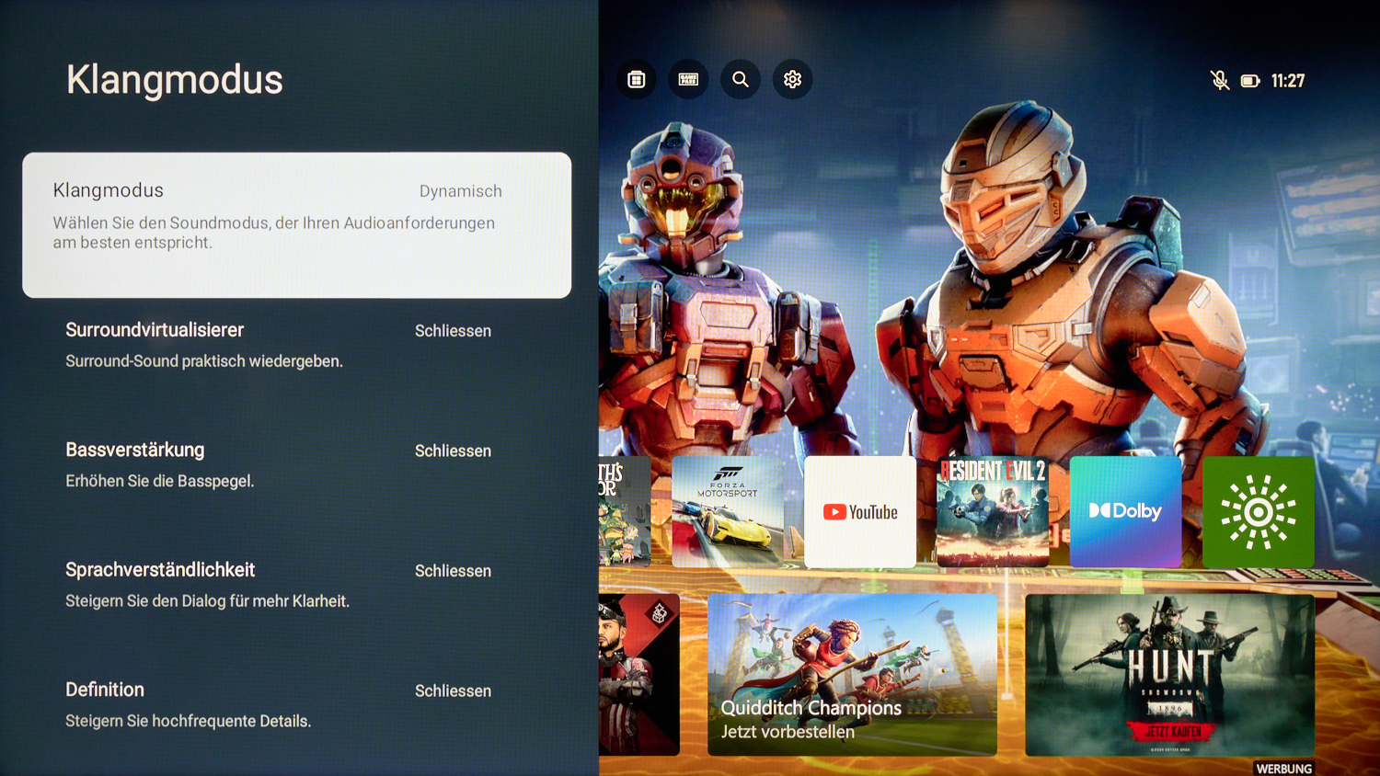1380x776 pixels.
Task: Toggle Definition Schliessen value
Action: [x=453, y=691]
